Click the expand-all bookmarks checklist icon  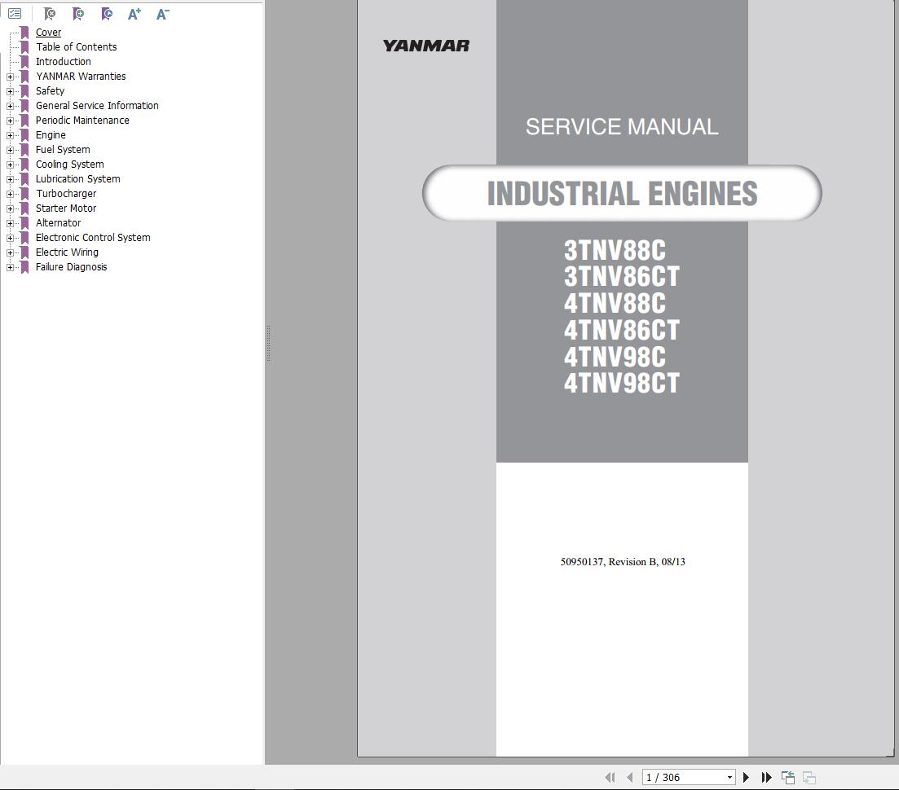coord(15,13)
